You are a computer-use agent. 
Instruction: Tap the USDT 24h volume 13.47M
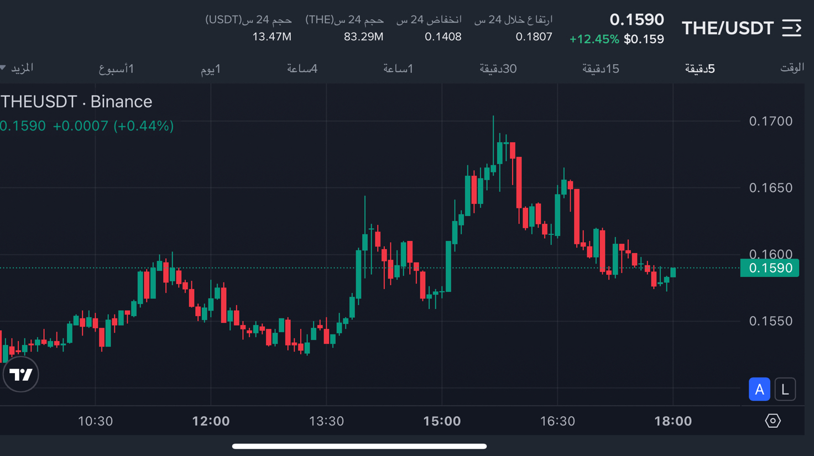pyautogui.click(x=272, y=37)
